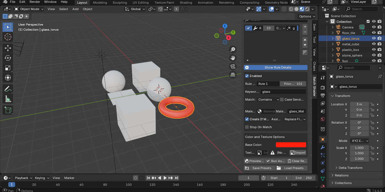Hide glass_torus with its eye icon
Viewport: 385px width, 192px height.
click(374, 38)
